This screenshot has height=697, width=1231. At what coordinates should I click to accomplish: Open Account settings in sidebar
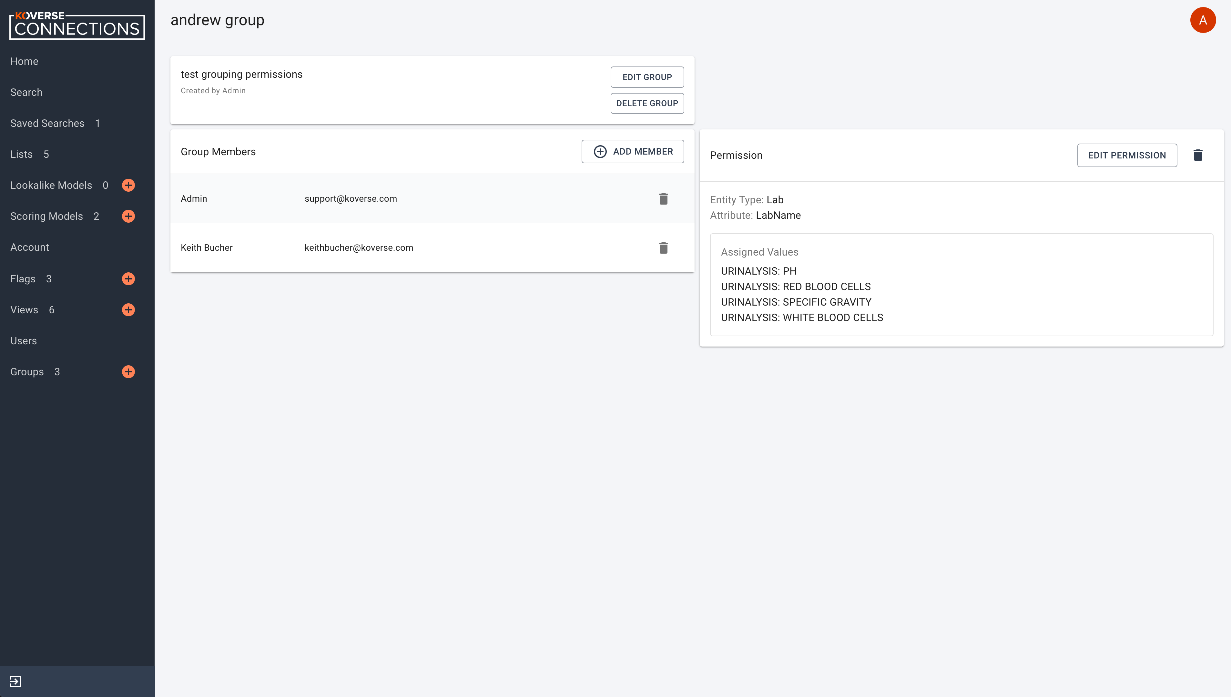[30, 247]
